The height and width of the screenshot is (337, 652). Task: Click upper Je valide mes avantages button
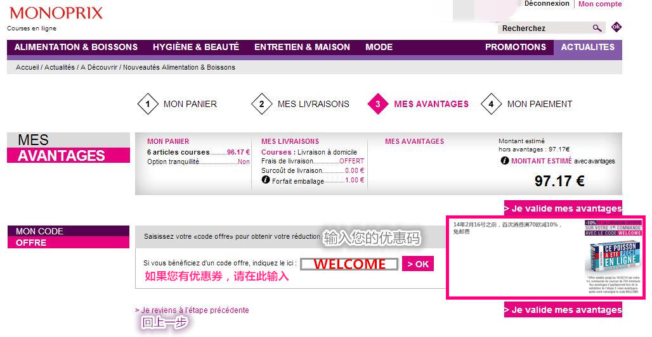(563, 208)
